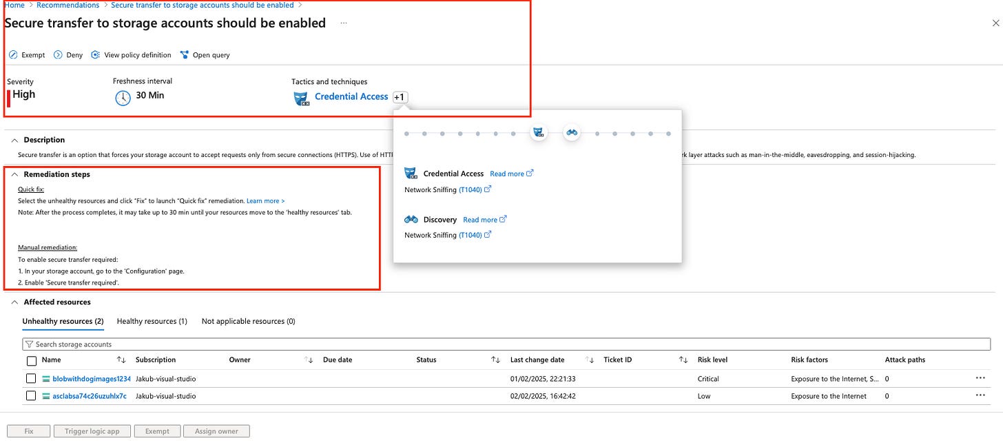1003x447 pixels.
Task: Open Read more link for Credential Access
Action: pos(511,174)
